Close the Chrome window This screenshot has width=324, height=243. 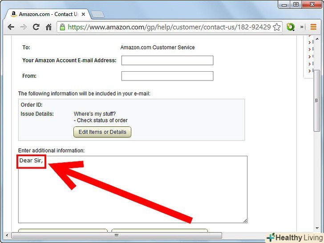point(312,4)
